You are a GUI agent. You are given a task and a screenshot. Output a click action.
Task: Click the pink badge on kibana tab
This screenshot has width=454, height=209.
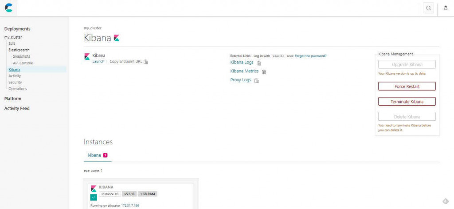point(105,155)
